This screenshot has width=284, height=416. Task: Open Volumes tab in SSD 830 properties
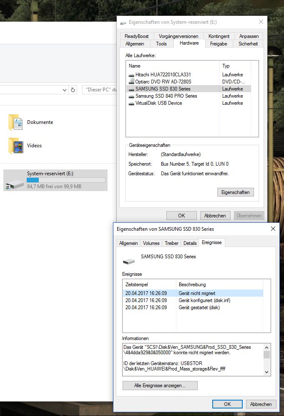[151, 243]
